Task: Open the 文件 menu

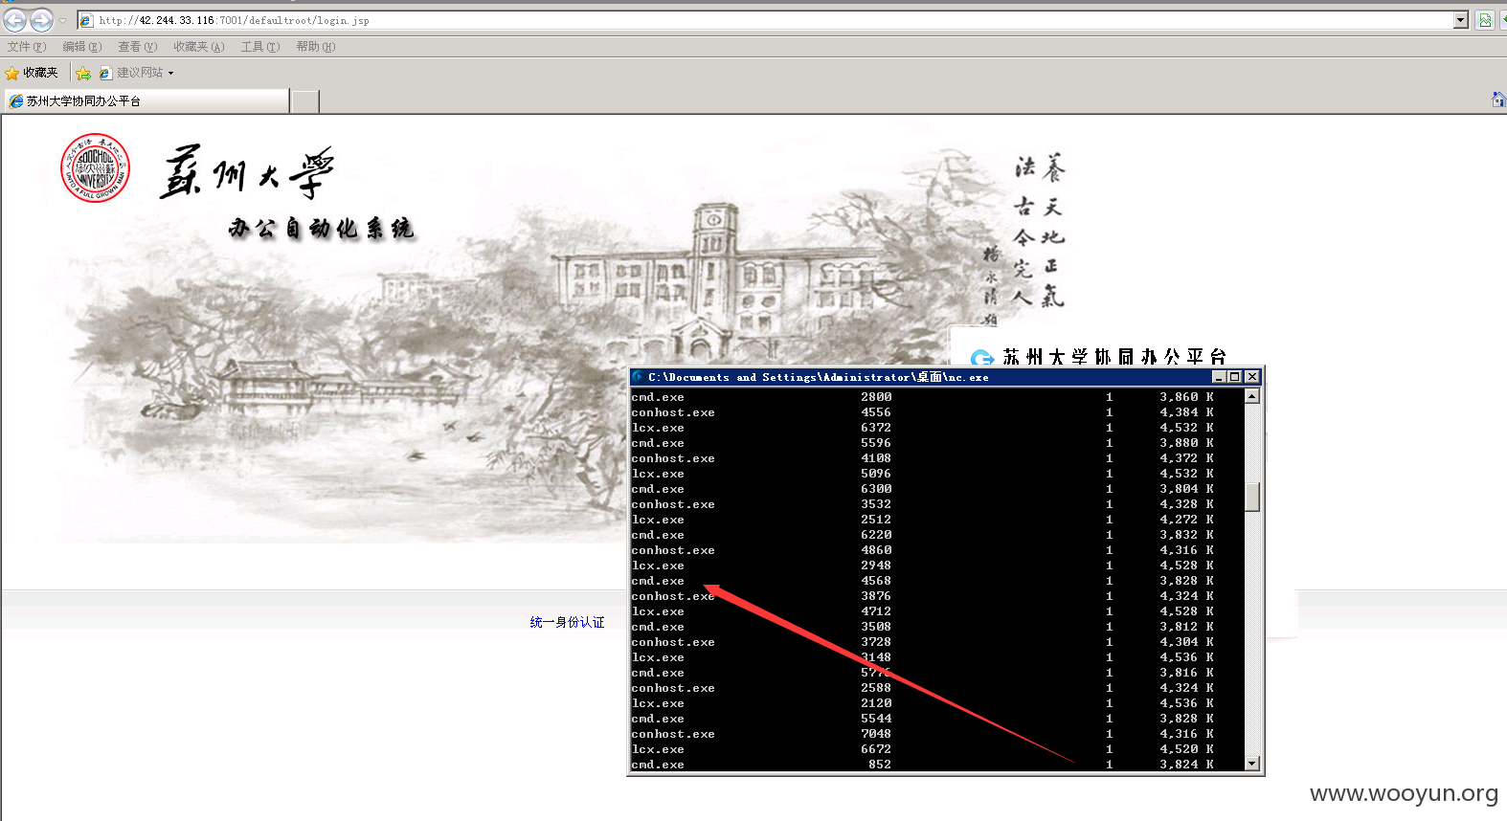Action: (x=26, y=47)
